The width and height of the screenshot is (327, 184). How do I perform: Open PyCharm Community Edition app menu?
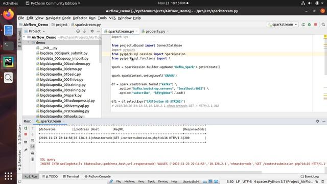(x=53, y=3)
